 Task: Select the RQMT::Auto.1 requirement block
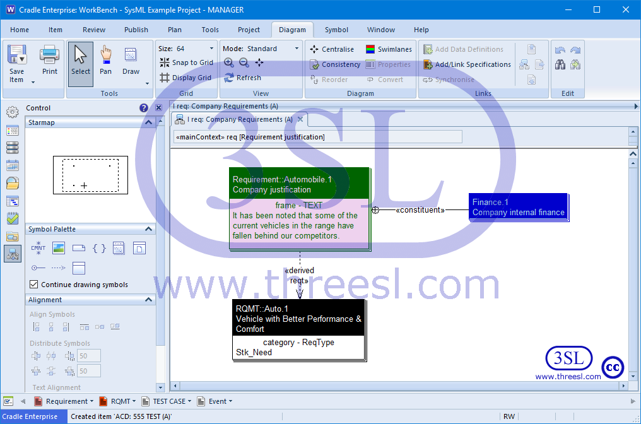point(298,331)
